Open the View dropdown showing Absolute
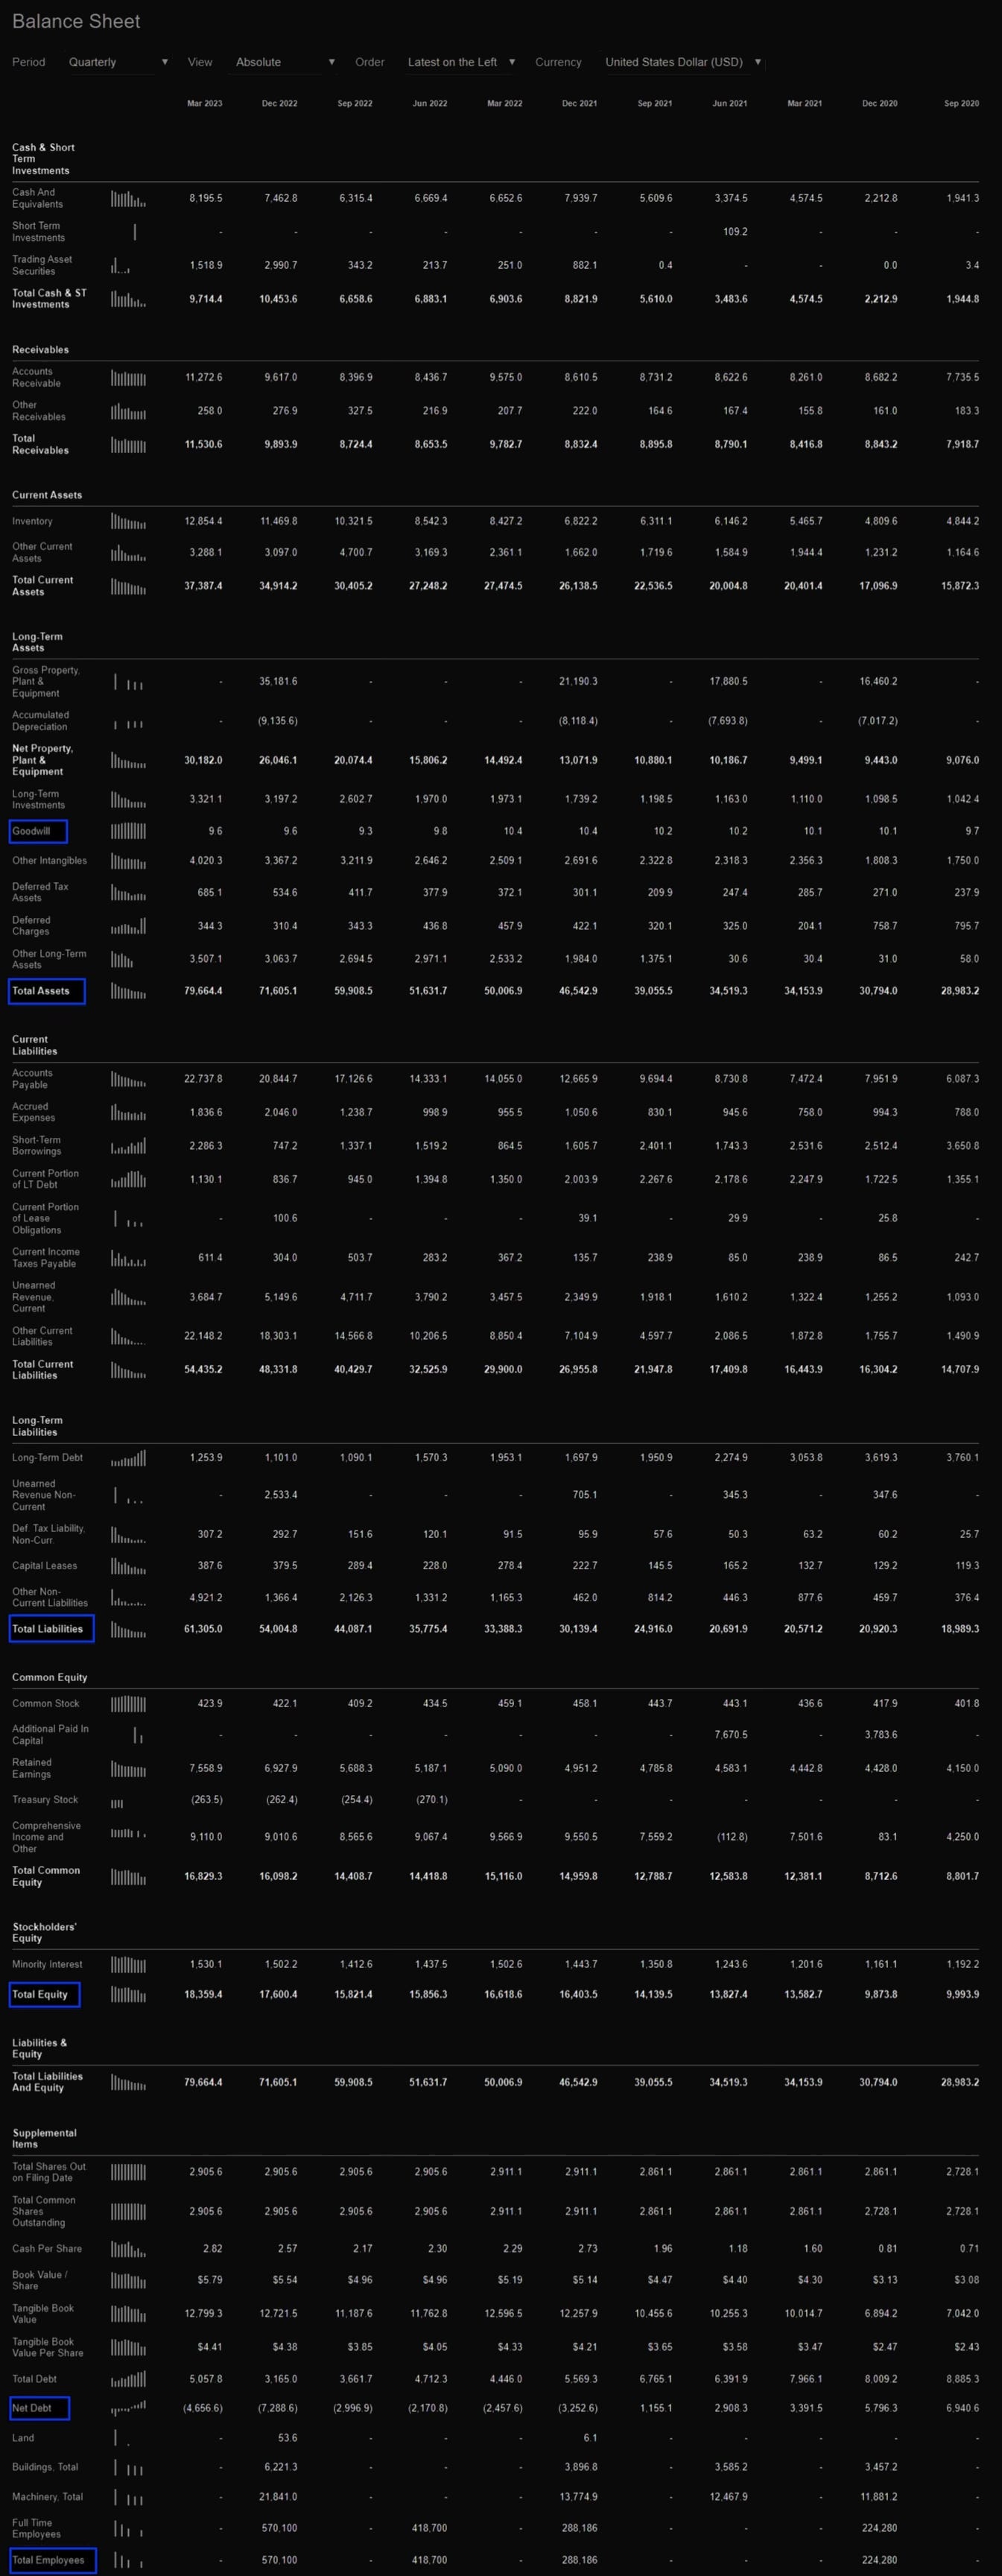Image resolution: width=1002 pixels, height=2576 pixels. 285,62
